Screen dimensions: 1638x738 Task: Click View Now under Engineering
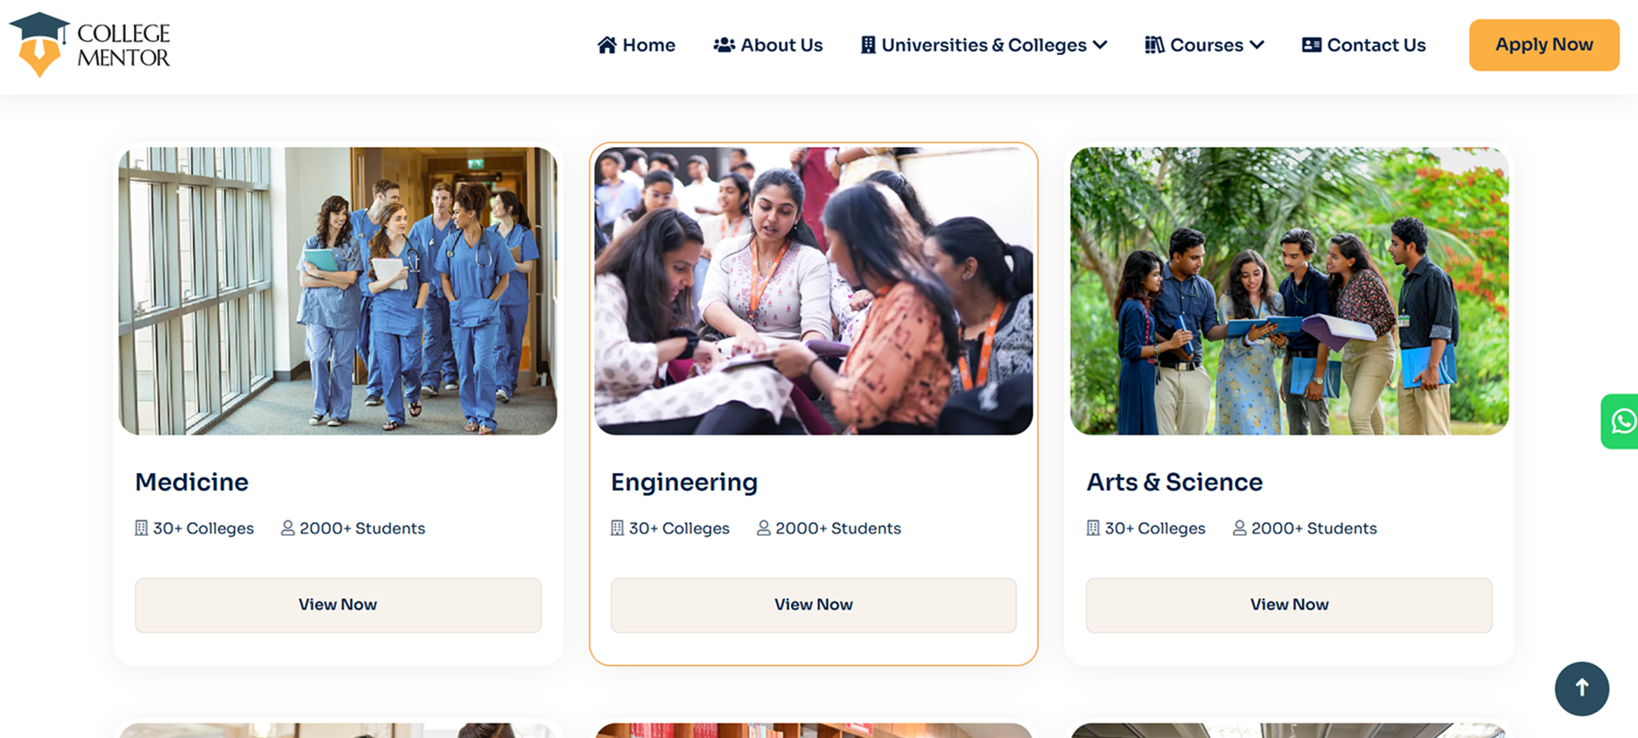[x=813, y=604]
